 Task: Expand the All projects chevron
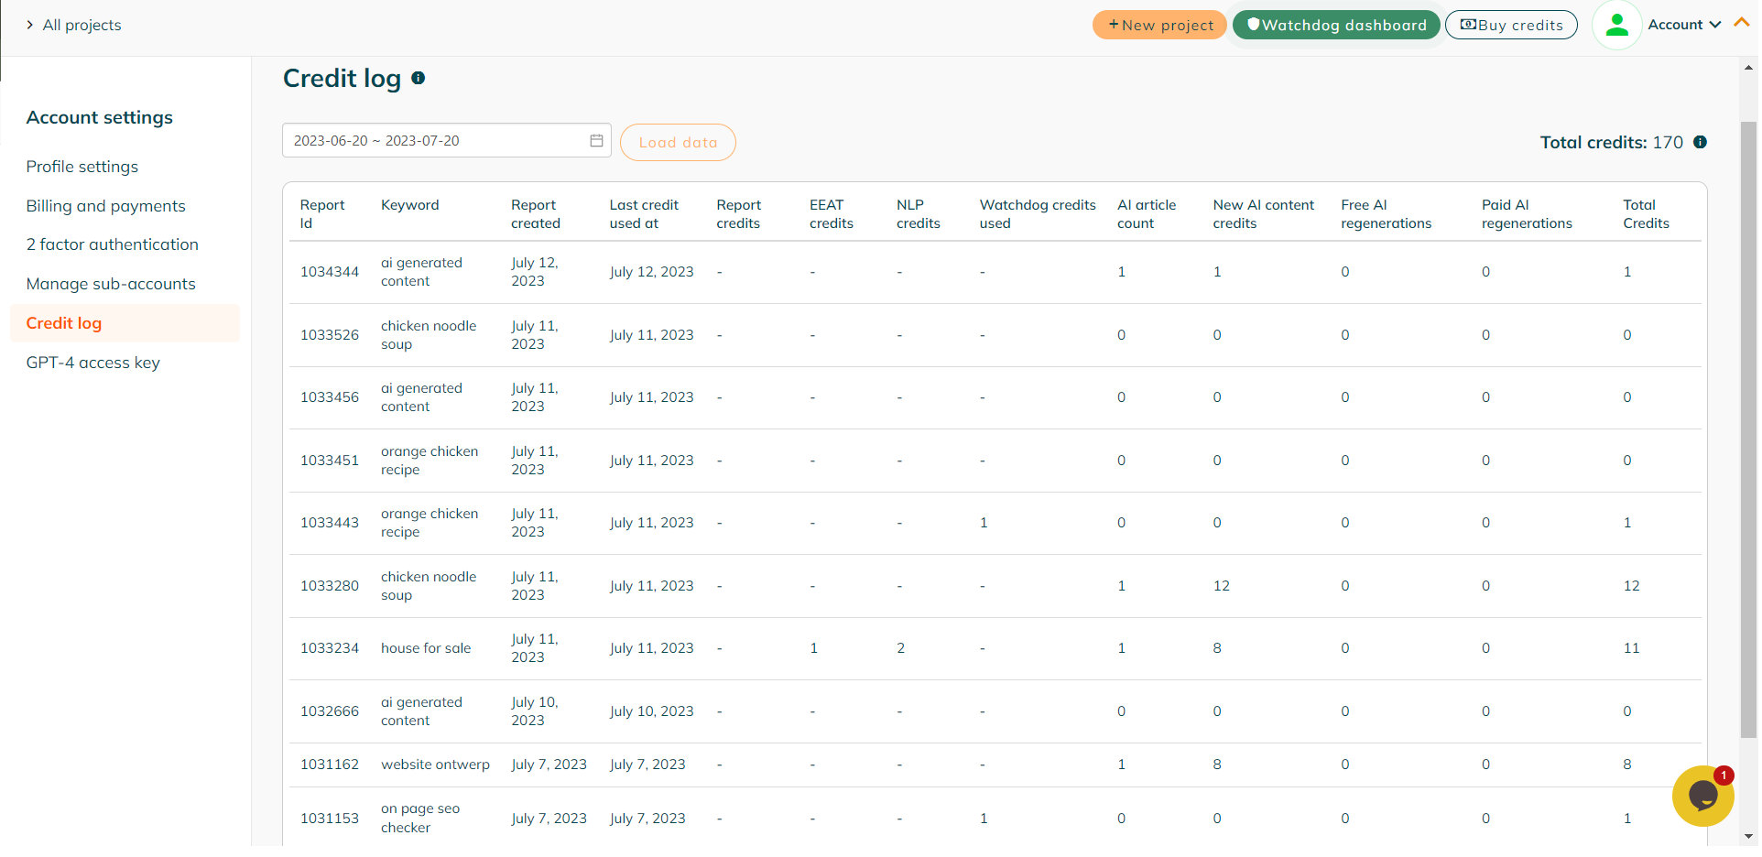pos(29,25)
